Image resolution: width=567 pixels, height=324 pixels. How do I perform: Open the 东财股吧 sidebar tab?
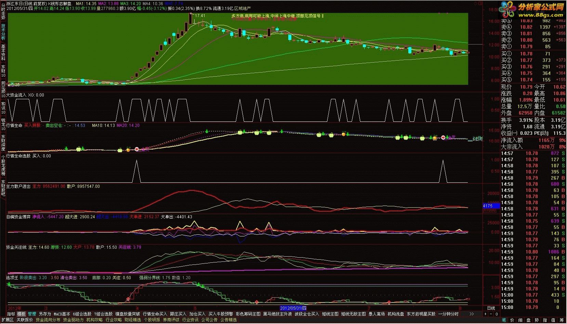[x=3, y=188]
